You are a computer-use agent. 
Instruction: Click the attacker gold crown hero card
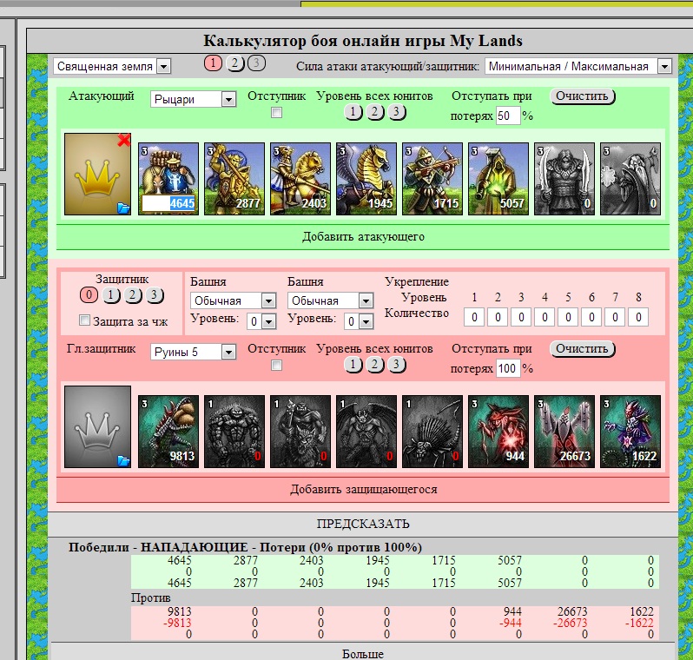pos(97,175)
